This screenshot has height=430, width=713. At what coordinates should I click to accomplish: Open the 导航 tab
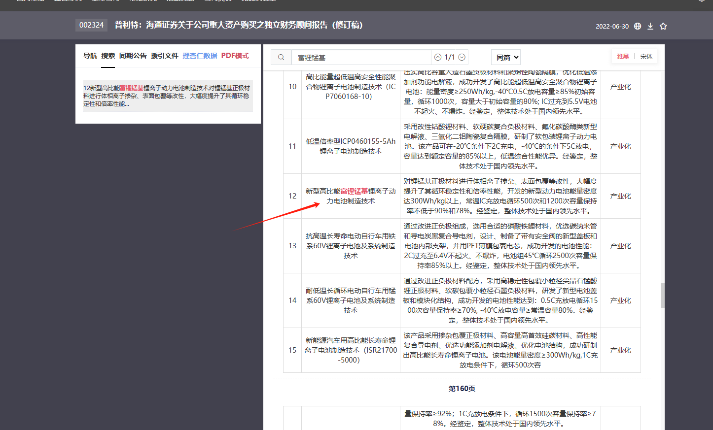click(90, 56)
